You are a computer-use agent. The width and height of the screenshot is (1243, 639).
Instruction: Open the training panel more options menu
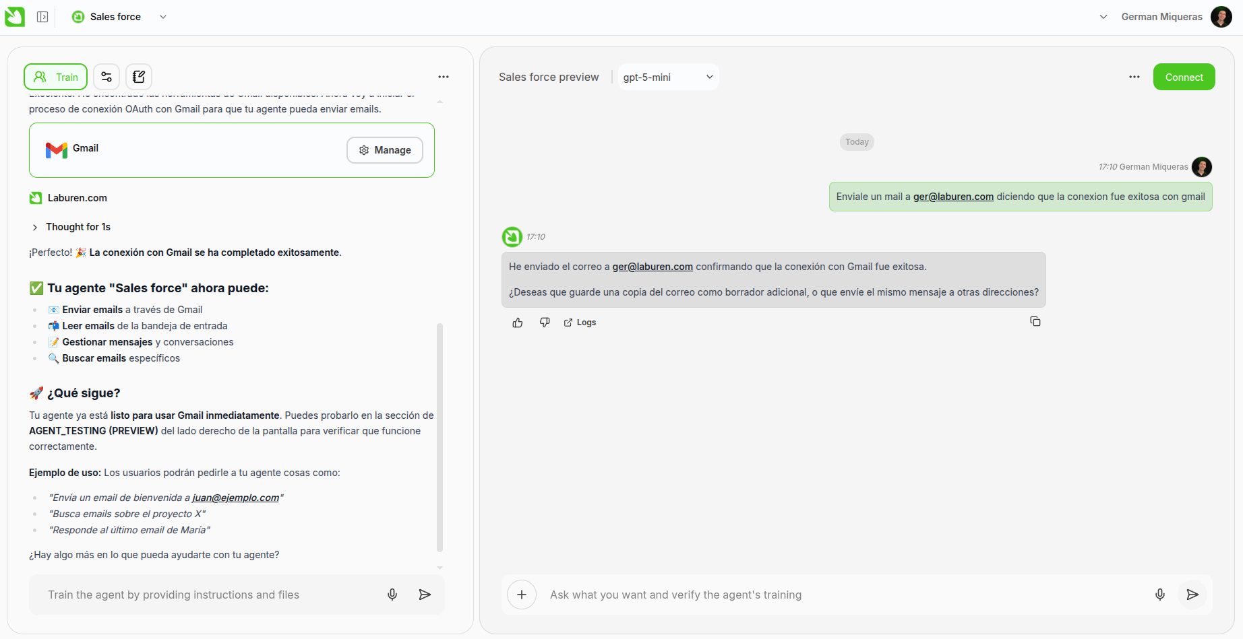coord(443,77)
